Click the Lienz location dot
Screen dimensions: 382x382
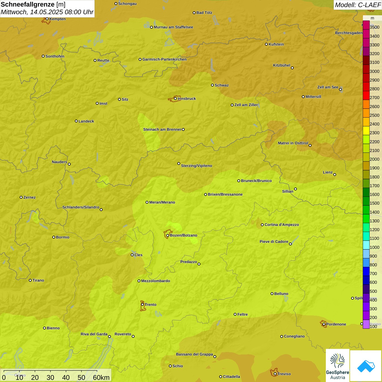click(335, 175)
